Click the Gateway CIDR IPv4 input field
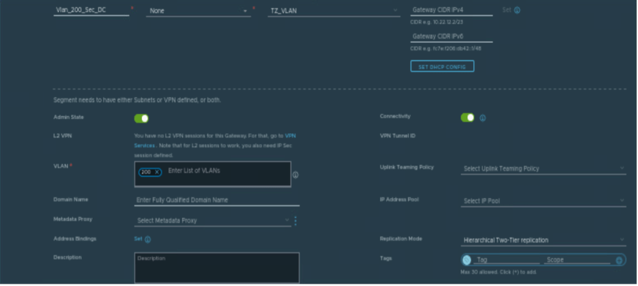The width and height of the screenshot is (638, 286). (451, 10)
